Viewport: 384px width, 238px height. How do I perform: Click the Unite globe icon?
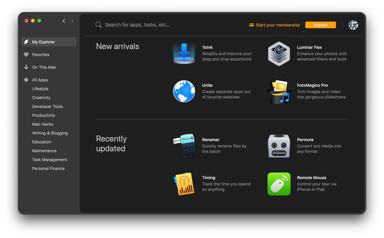click(x=184, y=91)
